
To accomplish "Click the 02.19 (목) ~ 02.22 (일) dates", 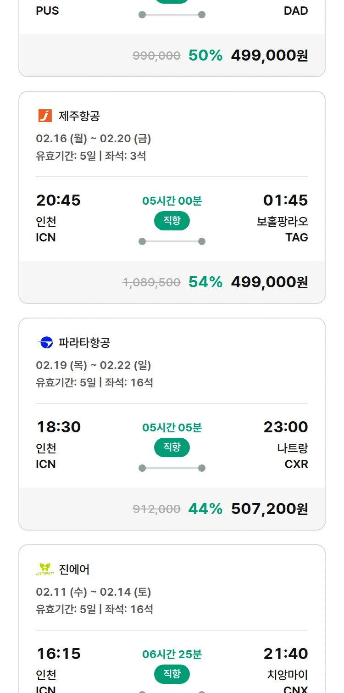I will tap(94, 365).
